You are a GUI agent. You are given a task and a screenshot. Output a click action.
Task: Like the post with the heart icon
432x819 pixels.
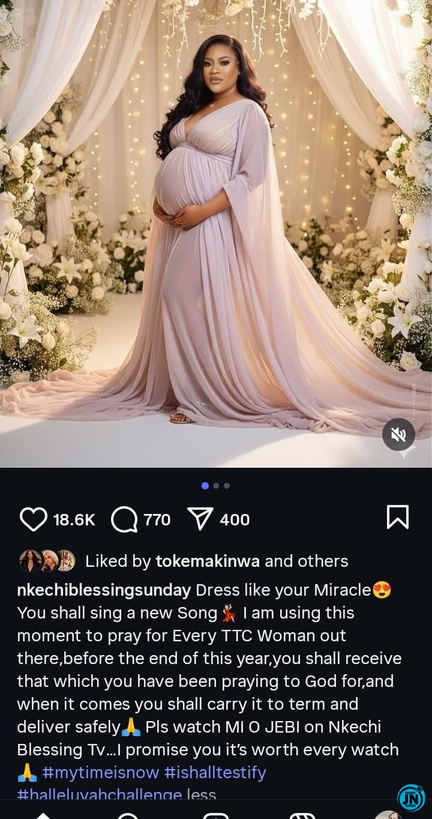point(33,519)
